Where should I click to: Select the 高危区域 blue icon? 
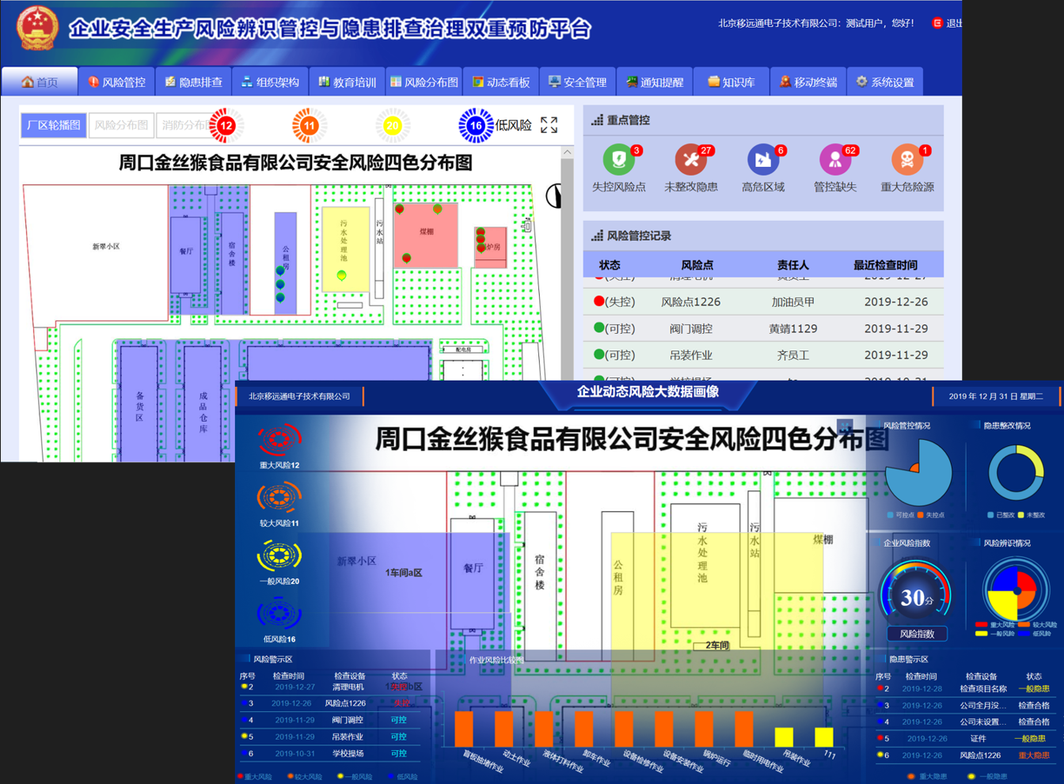[x=762, y=160]
